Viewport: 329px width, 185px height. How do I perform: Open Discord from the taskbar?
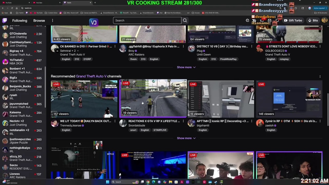[159, 182]
